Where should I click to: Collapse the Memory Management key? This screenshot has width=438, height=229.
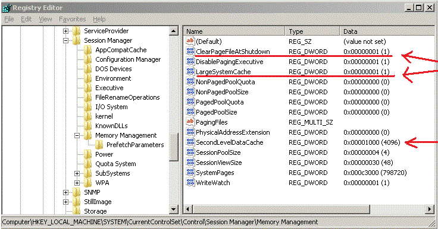[x=77, y=135]
